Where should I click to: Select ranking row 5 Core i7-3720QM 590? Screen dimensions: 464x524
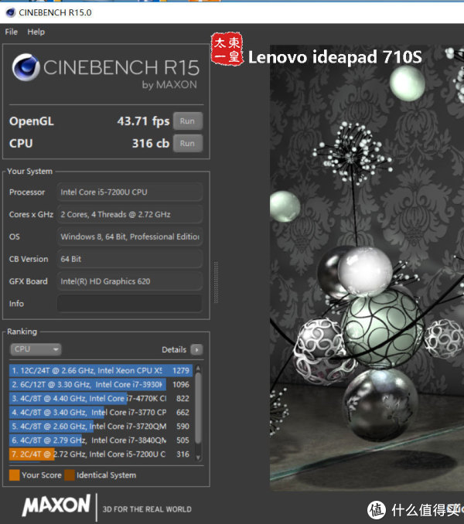pos(101,427)
